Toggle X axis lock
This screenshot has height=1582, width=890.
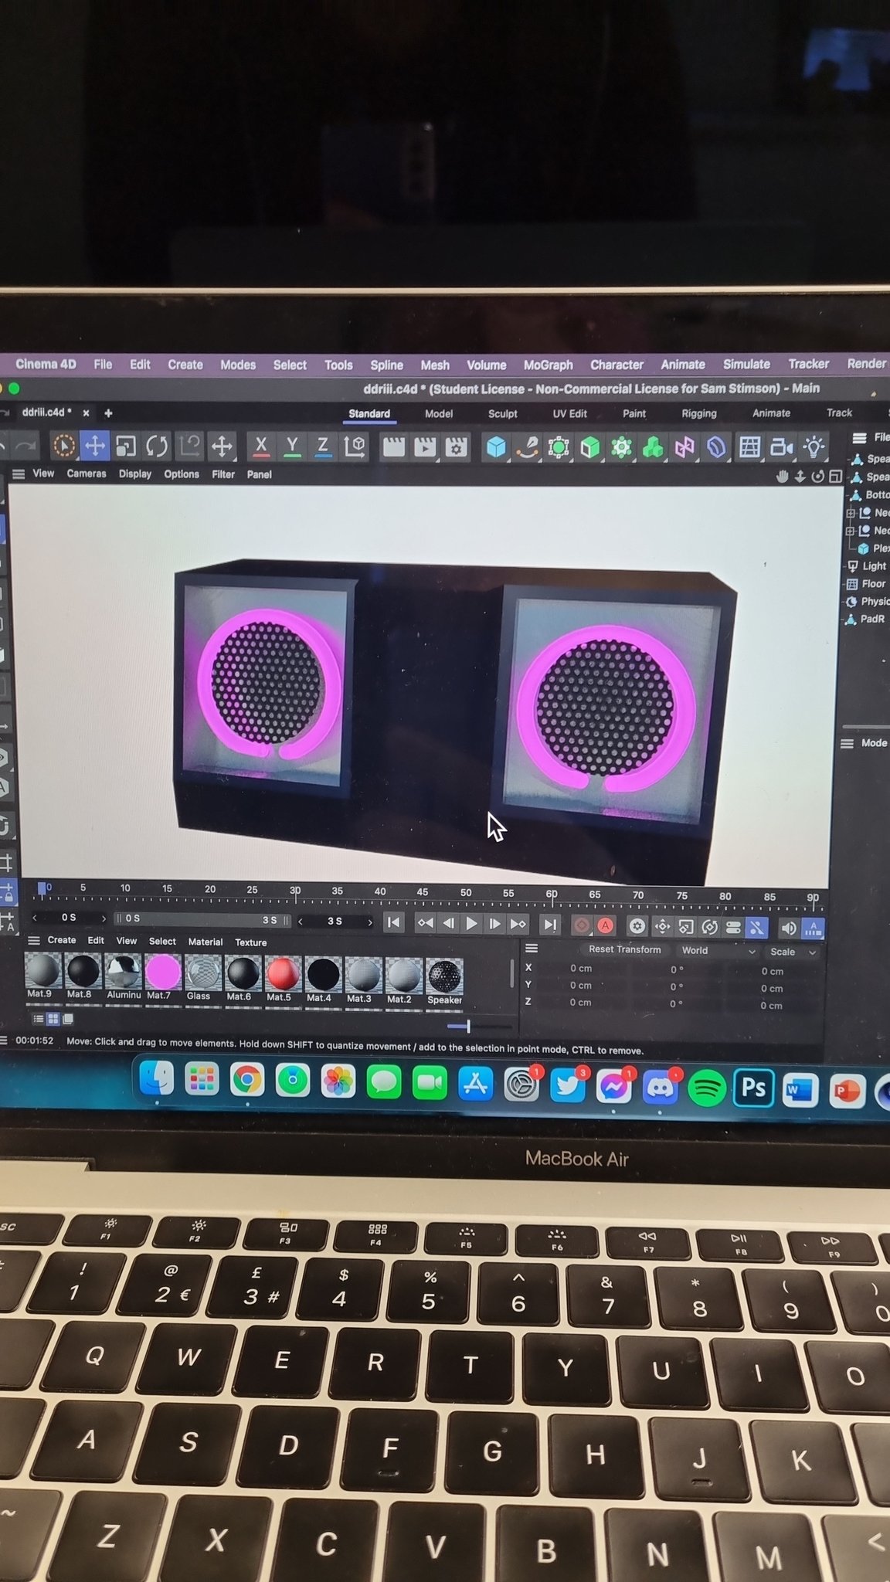261,446
